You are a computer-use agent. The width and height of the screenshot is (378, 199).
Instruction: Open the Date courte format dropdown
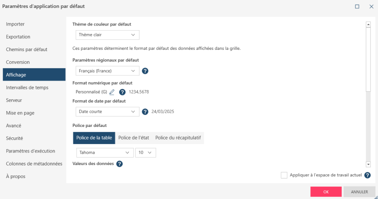coord(108,111)
